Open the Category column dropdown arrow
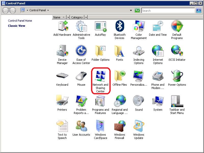The image size is (204, 153). [86, 17]
